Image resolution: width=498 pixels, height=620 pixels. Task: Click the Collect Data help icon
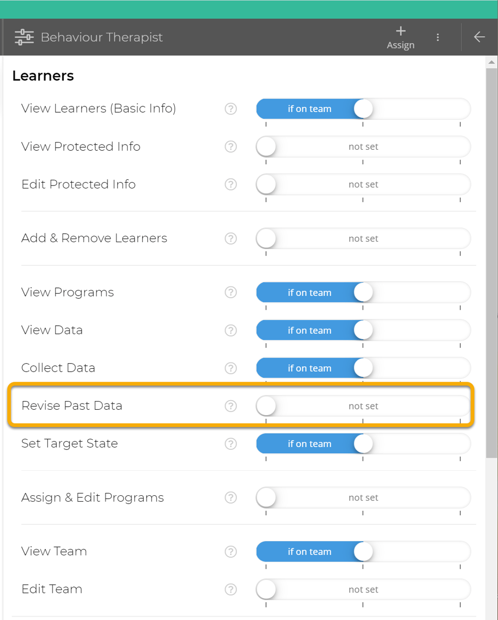point(231,368)
